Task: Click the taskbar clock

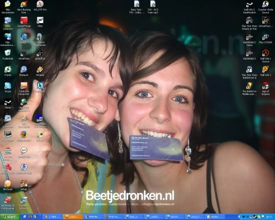Action: [x=269, y=217]
